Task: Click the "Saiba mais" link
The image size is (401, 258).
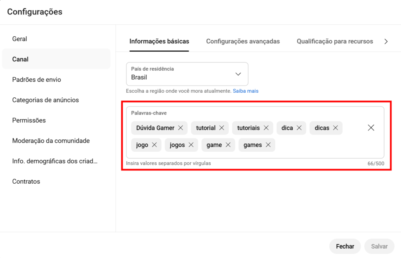Action: click(246, 91)
